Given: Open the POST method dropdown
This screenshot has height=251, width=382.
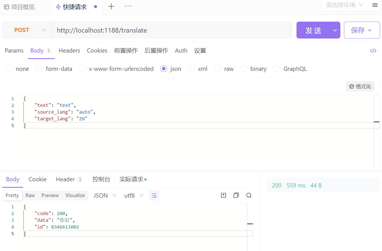Looking at the screenshot, I should point(27,30).
